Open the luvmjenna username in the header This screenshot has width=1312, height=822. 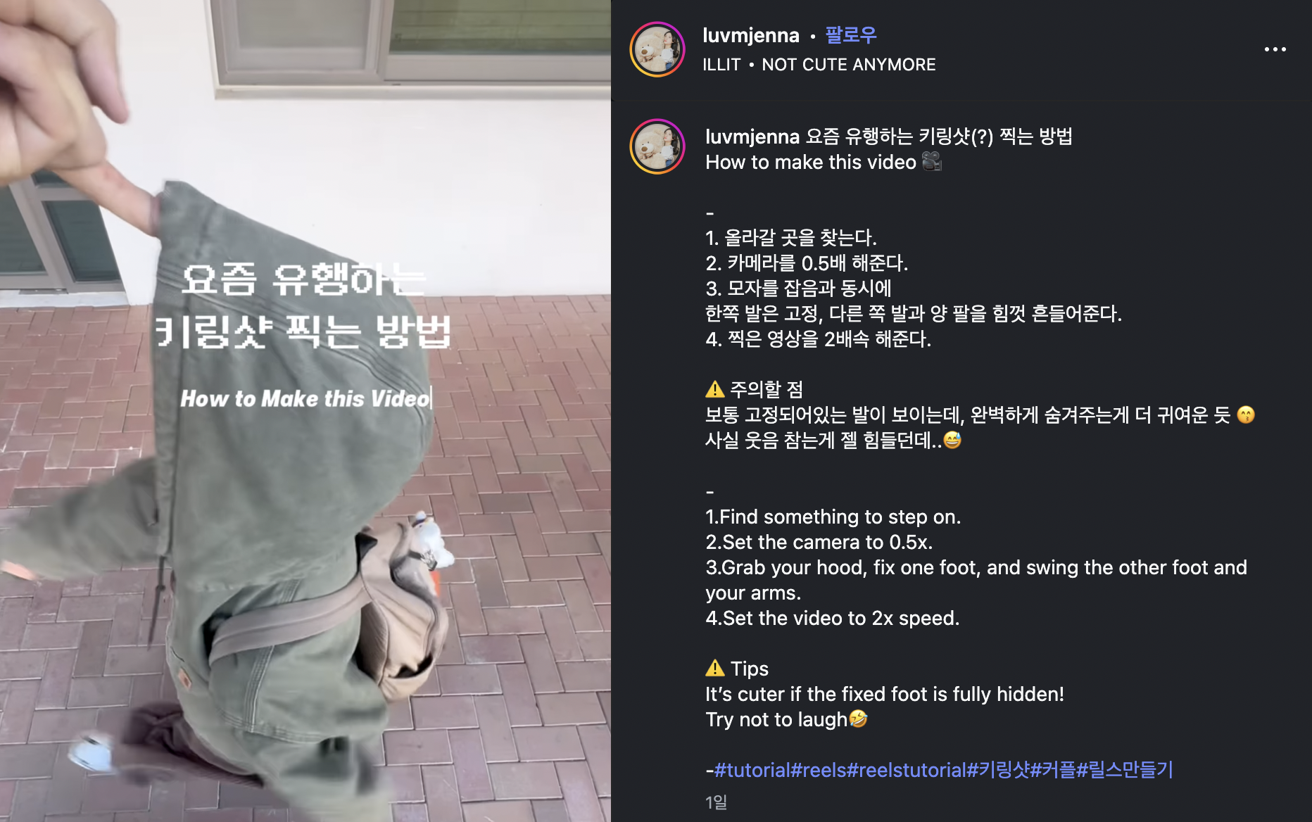click(x=751, y=35)
